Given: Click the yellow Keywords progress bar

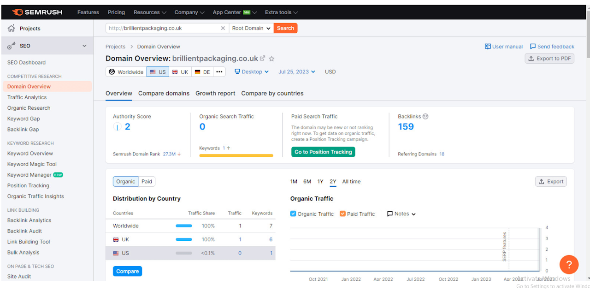Looking at the screenshot, I should tap(236, 156).
